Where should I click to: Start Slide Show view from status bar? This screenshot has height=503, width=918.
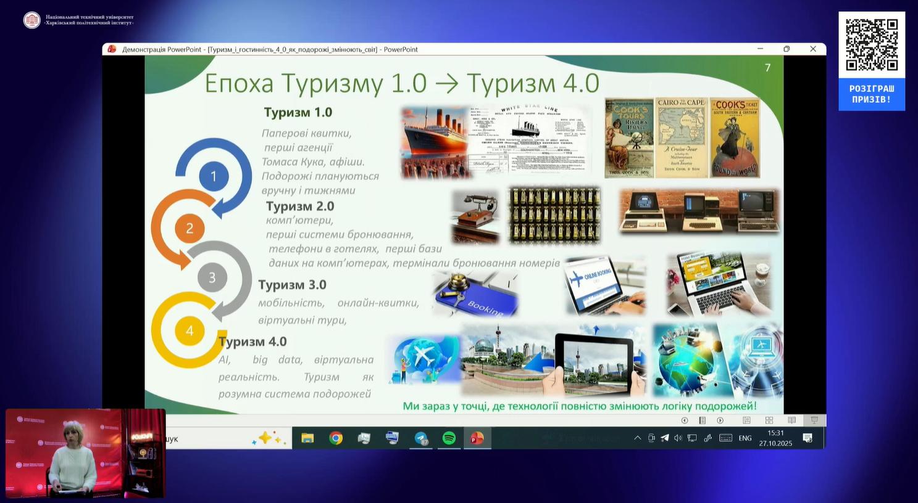(x=814, y=420)
